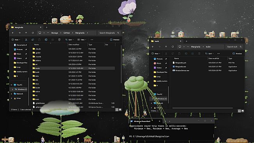Go forward in the Marginalia Explorer window

20,33
